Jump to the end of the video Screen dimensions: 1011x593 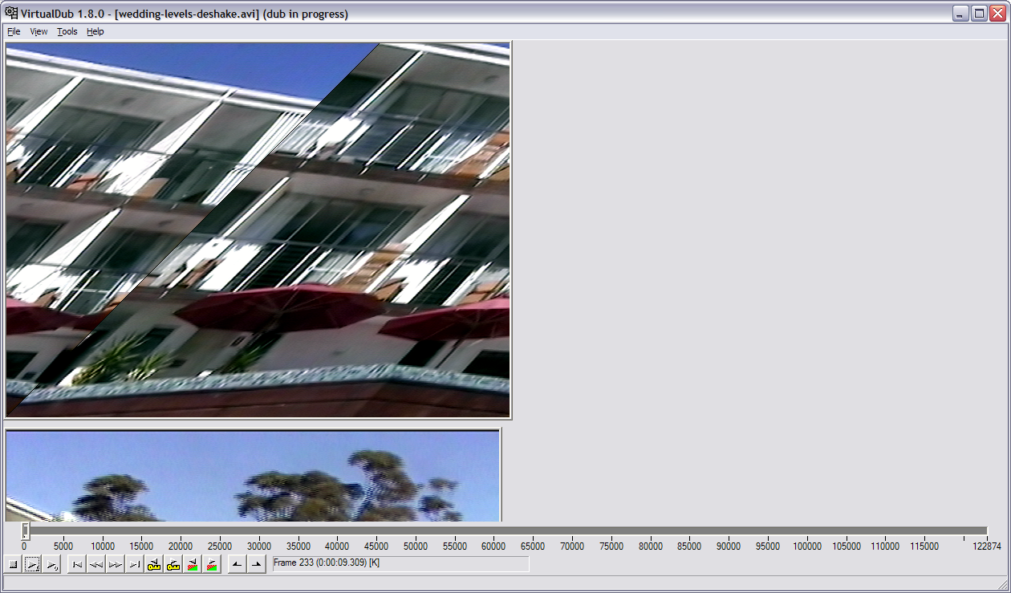tap(135, 565)
